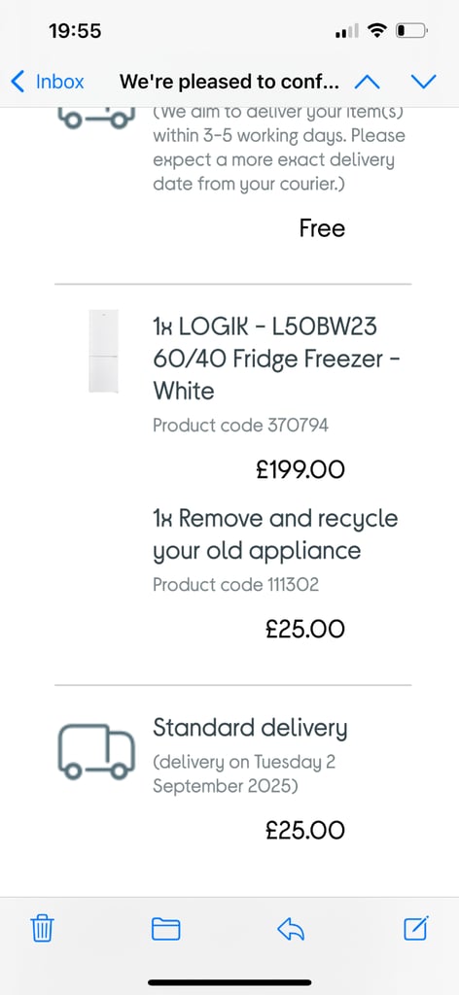The image size is (459, 995).
Task: Tap the Inbox back label
Action: tap(59, 82)
